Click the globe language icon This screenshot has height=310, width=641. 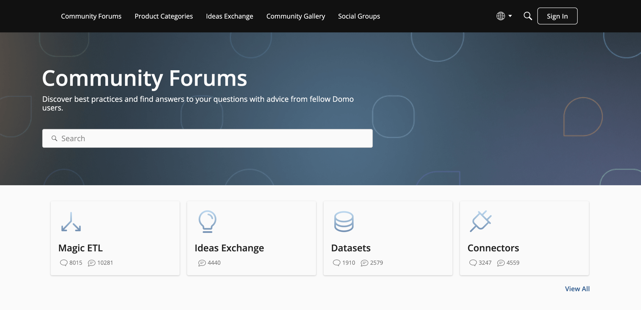point(501,16)
